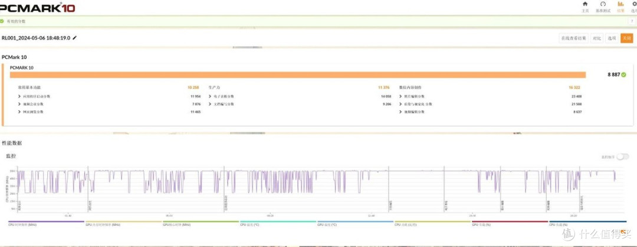The image size is (637, 247).
Task: Click the 视频会议分数 value 7 876
Action: (x=196, y=104)
